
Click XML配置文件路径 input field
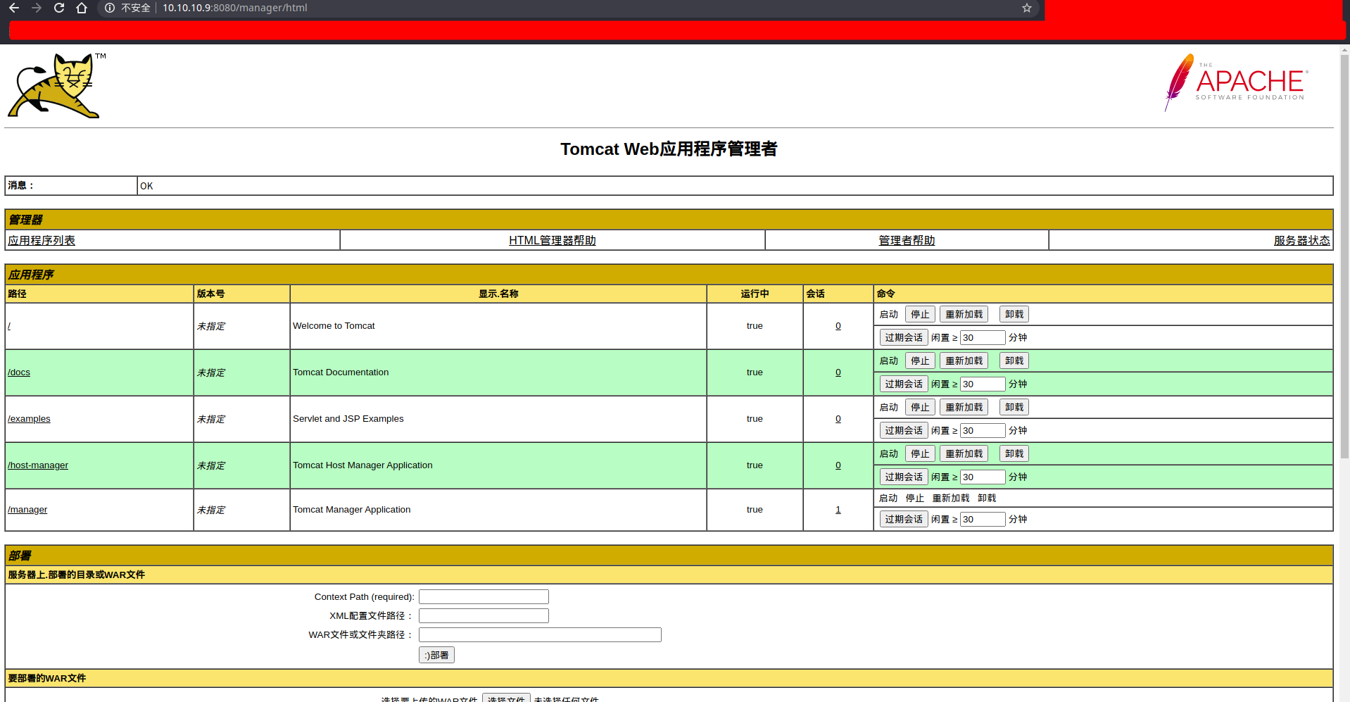(x=484, y=615)
